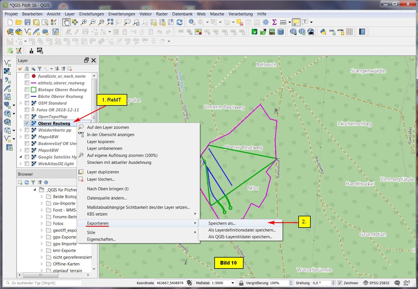The image size is (418, 289).
Task: Click the Zoom Full extent icon
Action: click(x=110, y=22)
